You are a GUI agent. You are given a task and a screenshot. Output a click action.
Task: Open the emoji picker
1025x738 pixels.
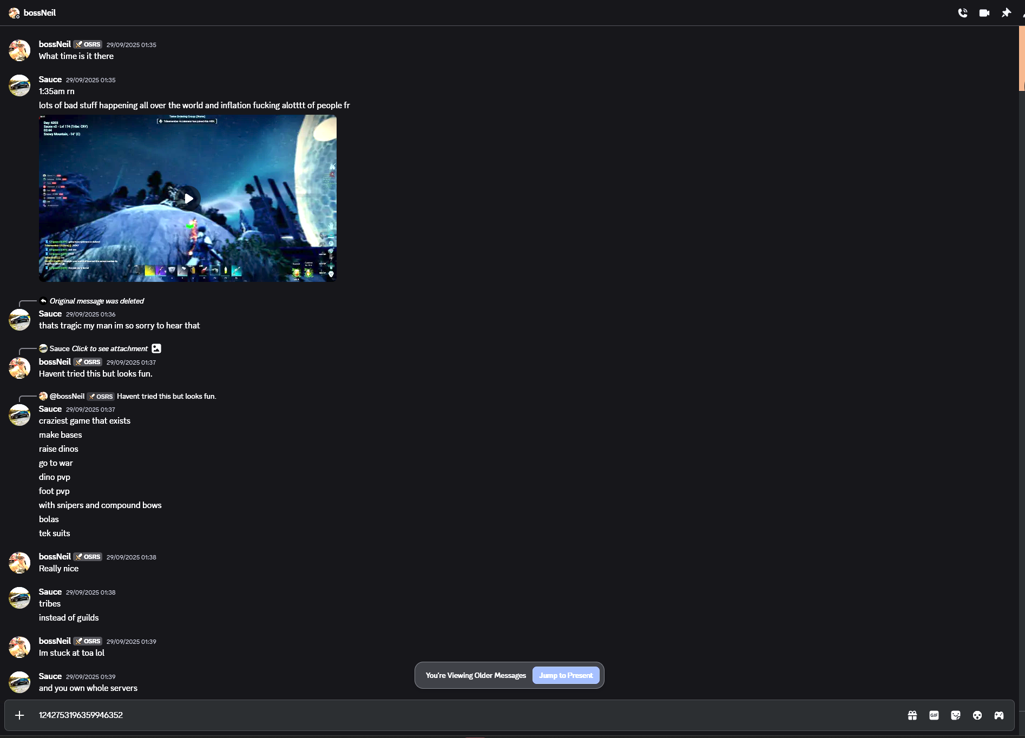click(x=977, y=715)
